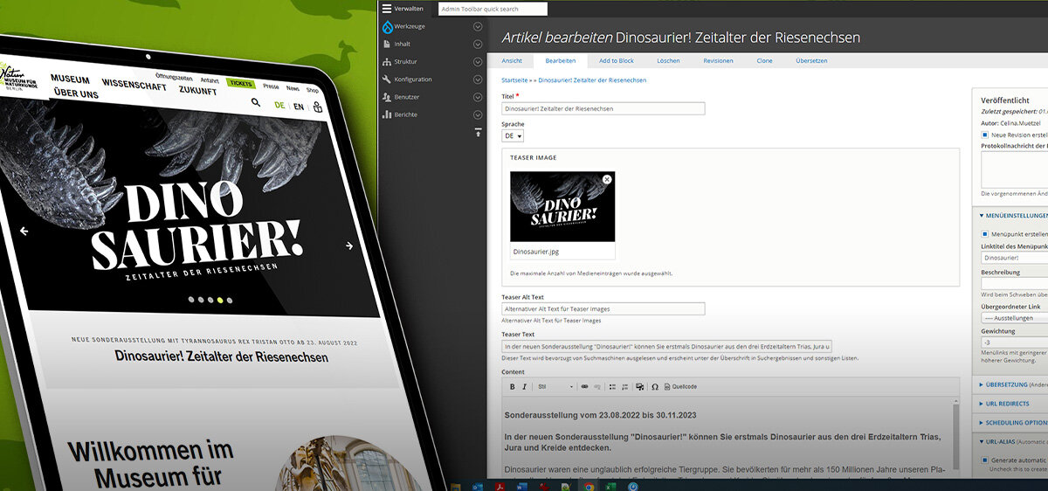The image size is (1048, 491).
Task: Open special characters Omega icon
Action: pos(655,386)
